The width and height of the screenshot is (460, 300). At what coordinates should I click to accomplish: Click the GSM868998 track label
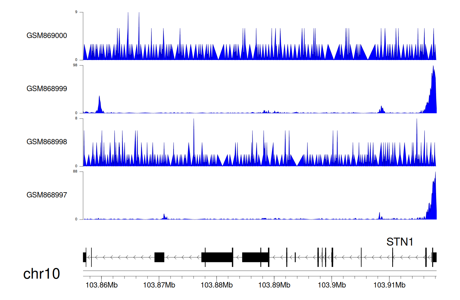point(47,142)
